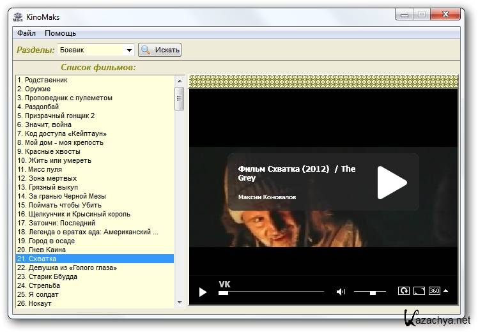478x332 pixels.
Task: Select film 5. Призрачный гонщик 2
Action: pyautogui.click(x=56, y=116)
